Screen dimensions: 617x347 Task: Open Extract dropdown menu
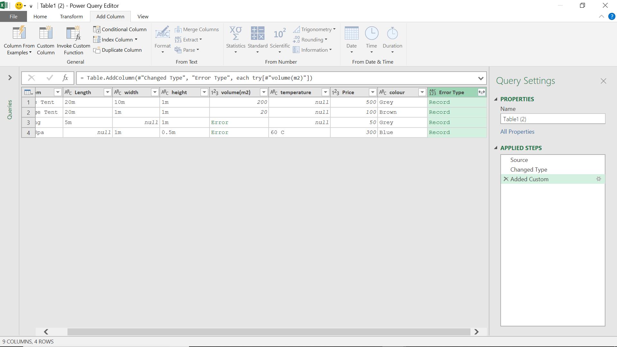188,40
